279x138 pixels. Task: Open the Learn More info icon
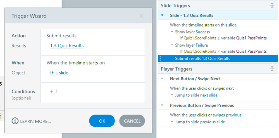tap(15, 121)
